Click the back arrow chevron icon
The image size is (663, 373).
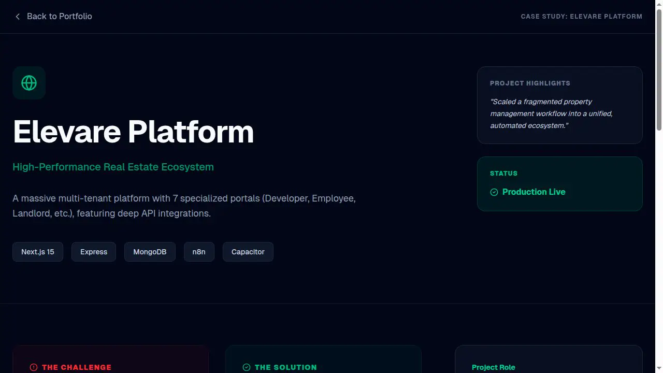click(x=18, y=17)
